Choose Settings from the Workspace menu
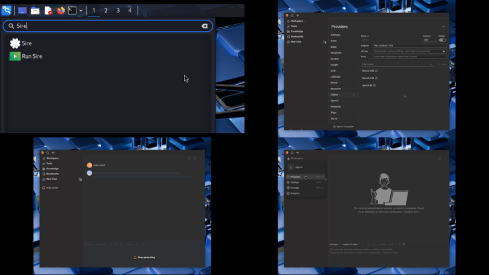Viewport: 489px width, 275px height. click(x=306, y=183)
